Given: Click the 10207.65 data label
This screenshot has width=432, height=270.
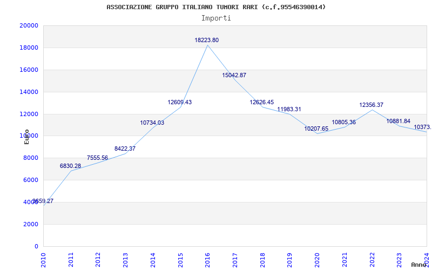Looking at the screenshot, I should pyautogui.click(x=316, y=129).
